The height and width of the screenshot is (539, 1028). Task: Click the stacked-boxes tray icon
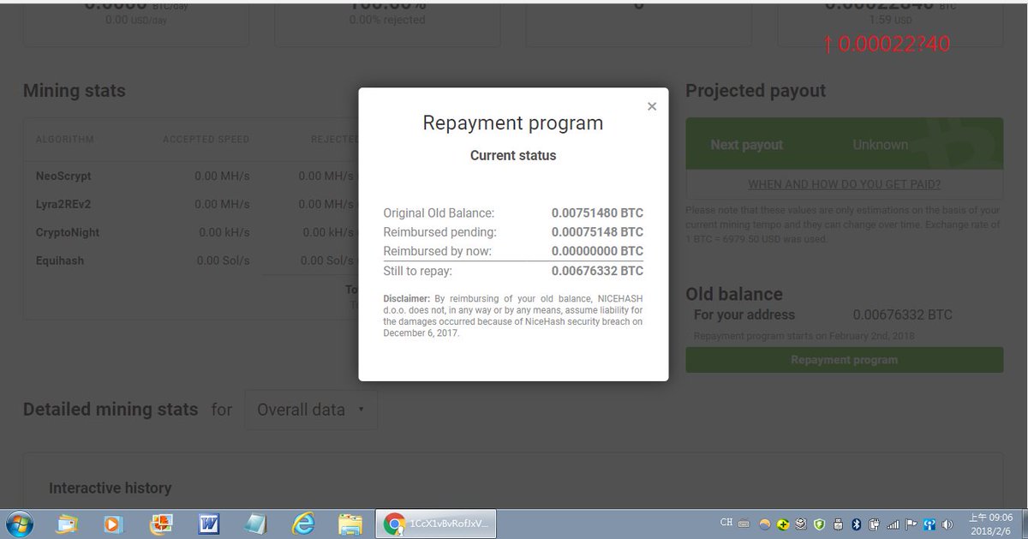coord(801,524)
